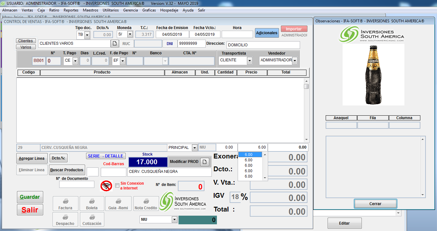Screen dimensions: 437x231
Task: Open the Tipo doc. dropdown
Action: pyautogui.click(x=87, y=35)
